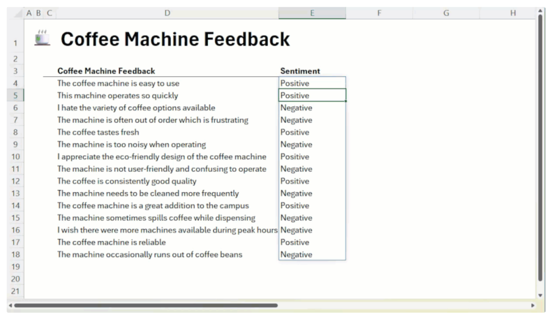Select 'needs to be cleaned more frequently' cell

[x=167, y=194]
